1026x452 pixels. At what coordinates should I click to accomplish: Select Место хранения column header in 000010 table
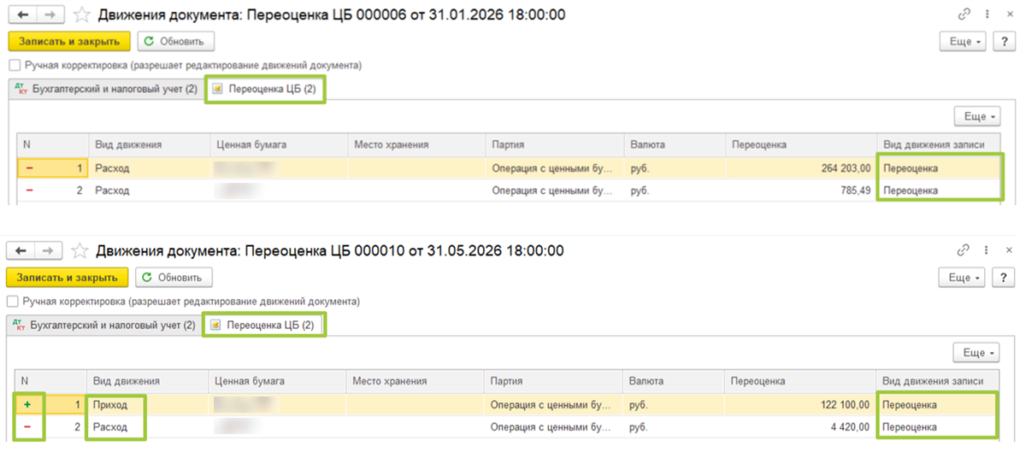tap(415, 381)
